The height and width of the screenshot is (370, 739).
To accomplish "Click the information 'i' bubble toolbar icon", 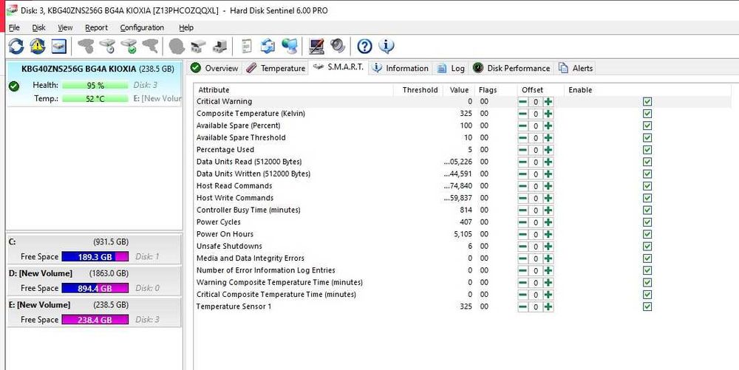I will point(386,46).
